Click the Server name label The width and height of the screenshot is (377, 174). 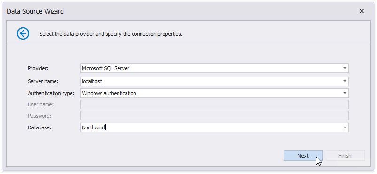[43, 81]
